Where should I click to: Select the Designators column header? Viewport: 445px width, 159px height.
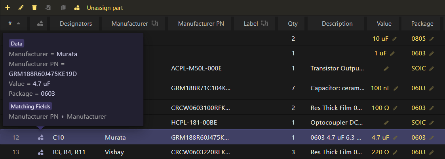[x=76, y=24]
